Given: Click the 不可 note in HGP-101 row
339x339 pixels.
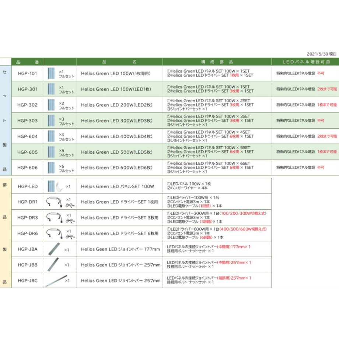Looking at the screenshot, I should click(321, 73).
